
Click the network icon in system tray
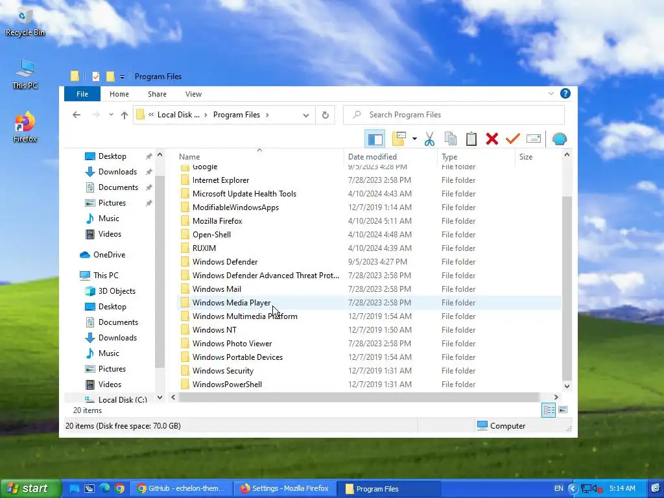point(586,489)
